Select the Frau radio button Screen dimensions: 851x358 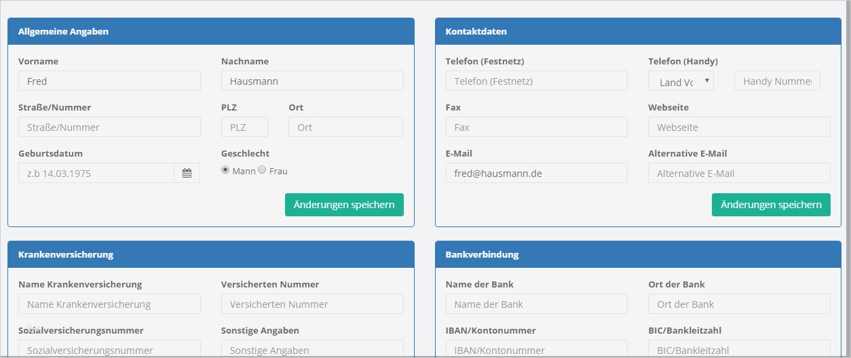coord(262,170)
